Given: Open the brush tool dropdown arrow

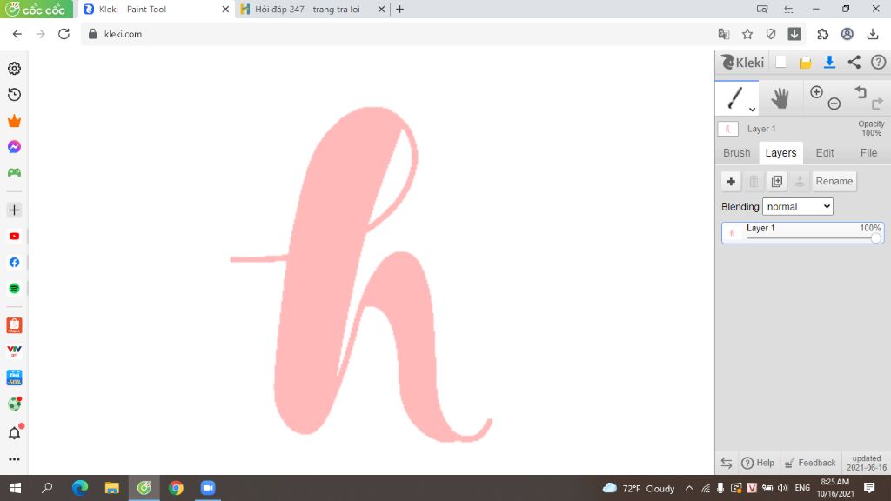Looking at the screenshot, I should tap(752, 109).
